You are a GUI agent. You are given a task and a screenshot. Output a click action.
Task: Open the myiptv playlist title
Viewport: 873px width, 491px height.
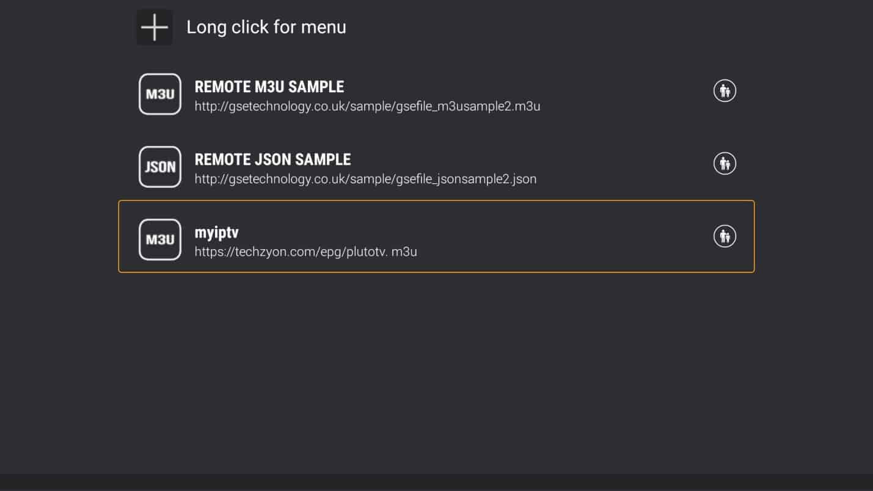216,233
